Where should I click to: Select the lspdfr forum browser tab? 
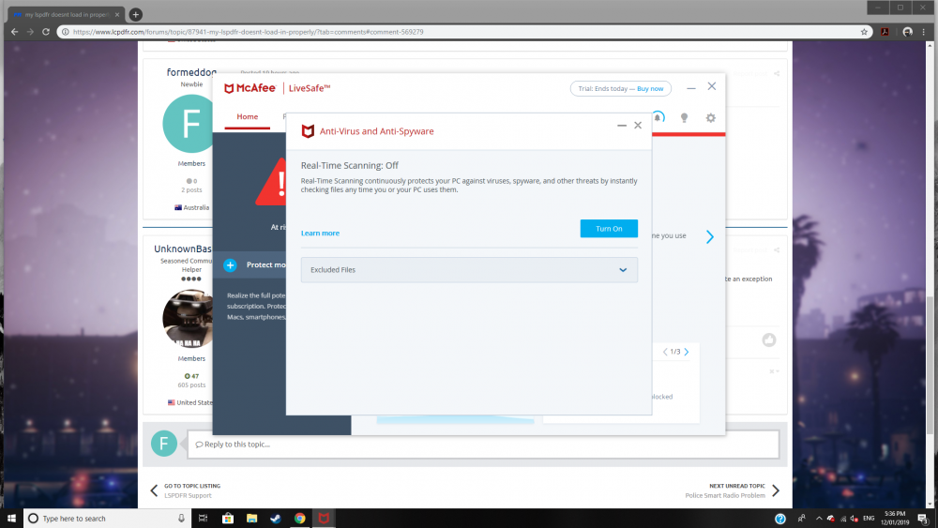(x=66, y=14)
